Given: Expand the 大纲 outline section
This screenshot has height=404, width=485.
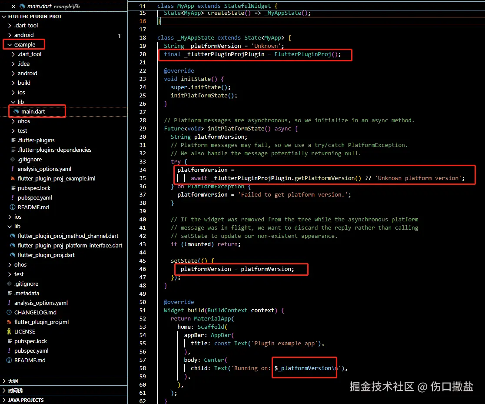Looking at the screenshot, I should coord(4,381).
